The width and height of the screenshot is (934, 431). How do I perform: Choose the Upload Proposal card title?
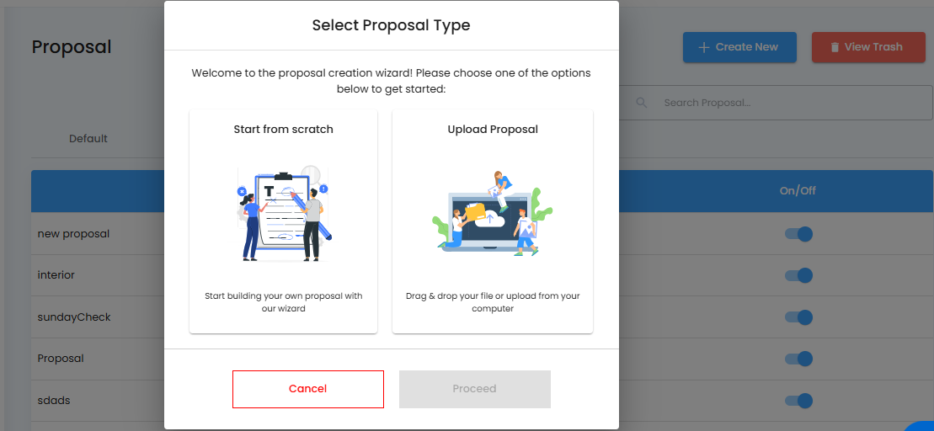click(493, 130)
